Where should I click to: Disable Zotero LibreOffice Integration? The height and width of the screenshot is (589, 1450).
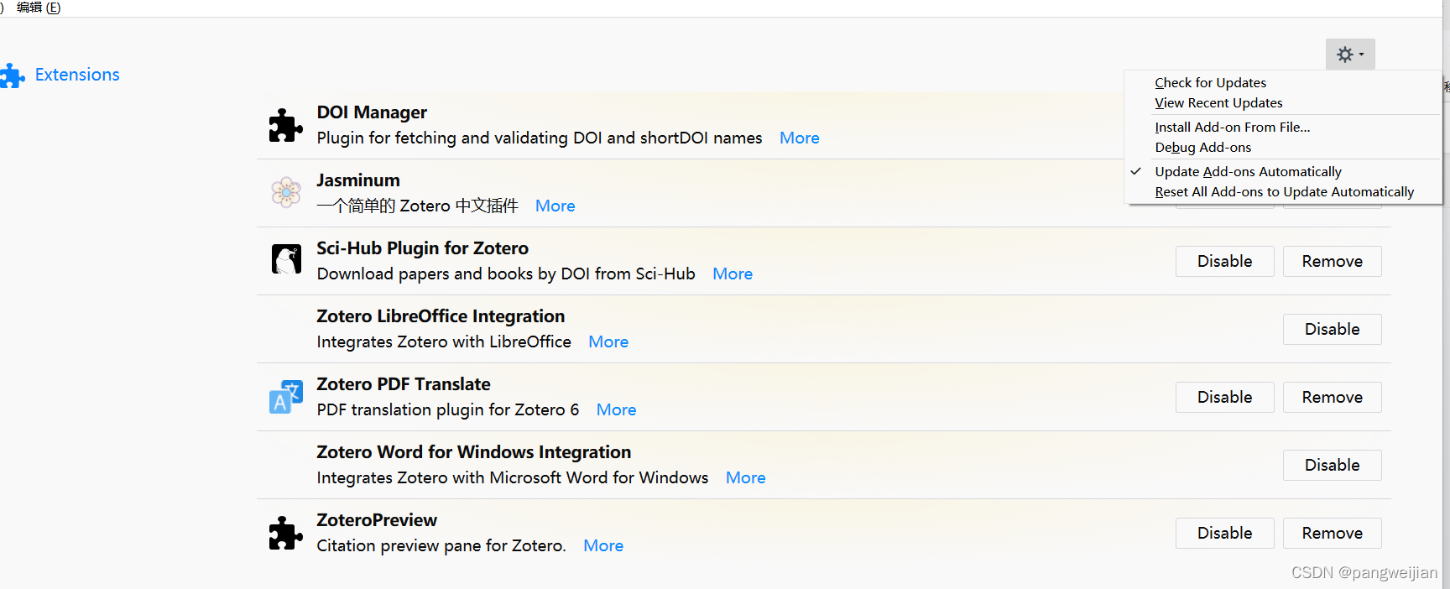click(1332, 329)
